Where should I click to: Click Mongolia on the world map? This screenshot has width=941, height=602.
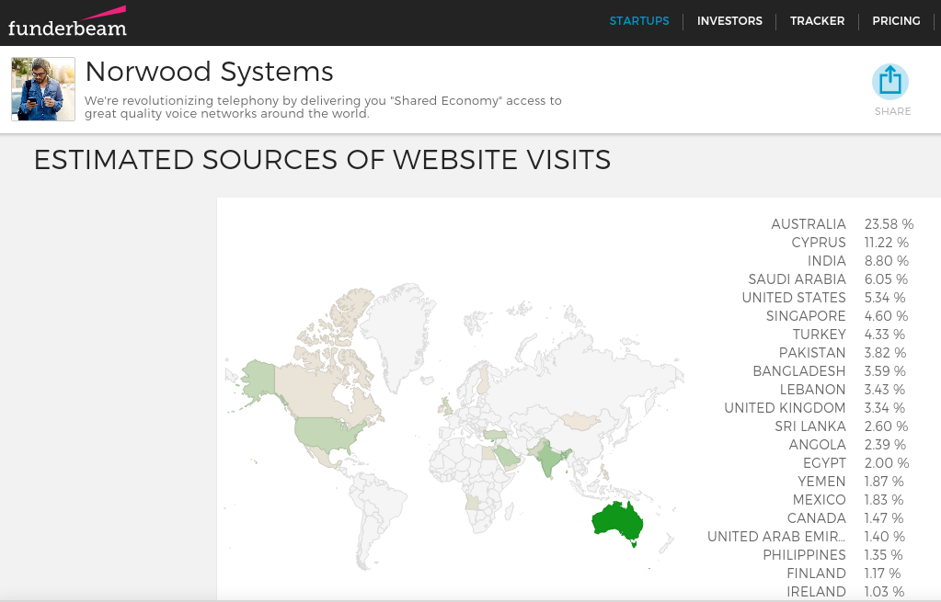tap(580, 420)
